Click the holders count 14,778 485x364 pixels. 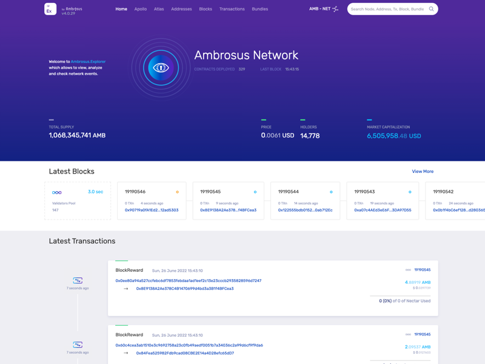tap(310, 135)
